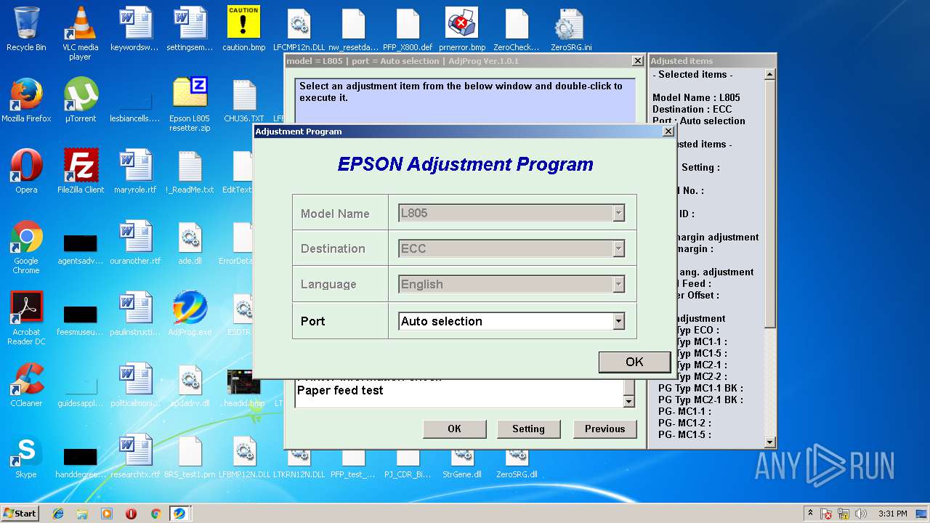Select Skype desktop shortcut
This screenshot has width=930, height=523.
tap(26, 455)
